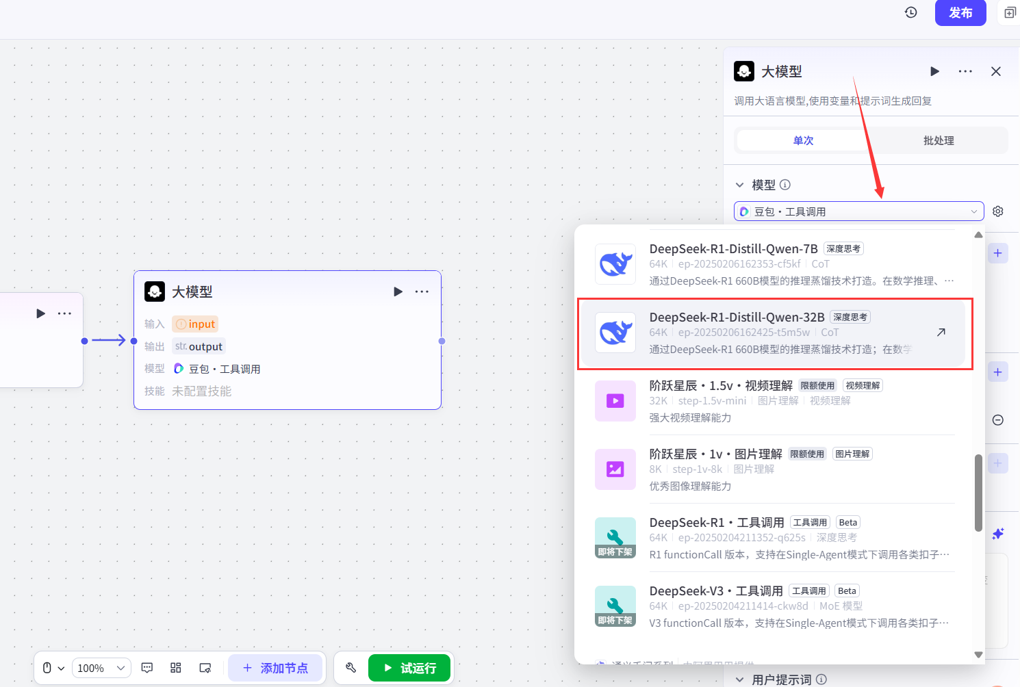Choose 阶跃星辰·1v·图片理解 model

coord(774,469)
